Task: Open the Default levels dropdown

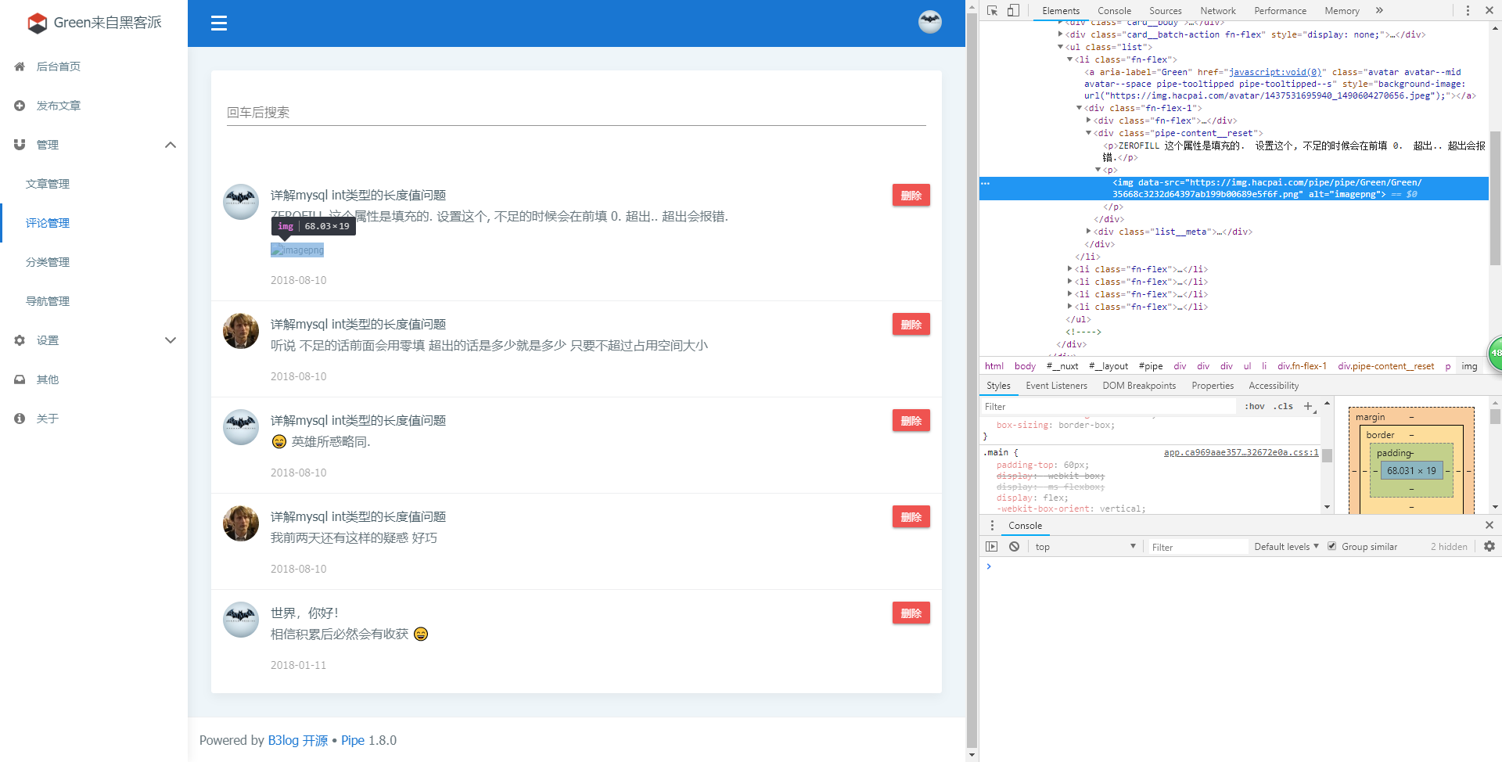Action: click(x=1286, y=547)
